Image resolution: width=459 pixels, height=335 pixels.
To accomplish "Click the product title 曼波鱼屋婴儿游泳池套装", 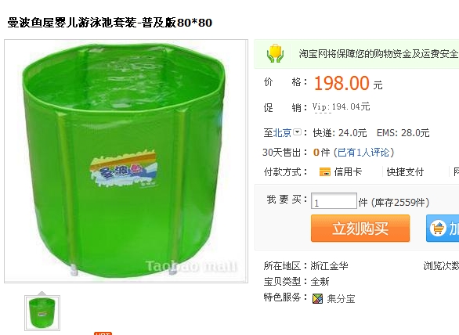I will point(72,23).
